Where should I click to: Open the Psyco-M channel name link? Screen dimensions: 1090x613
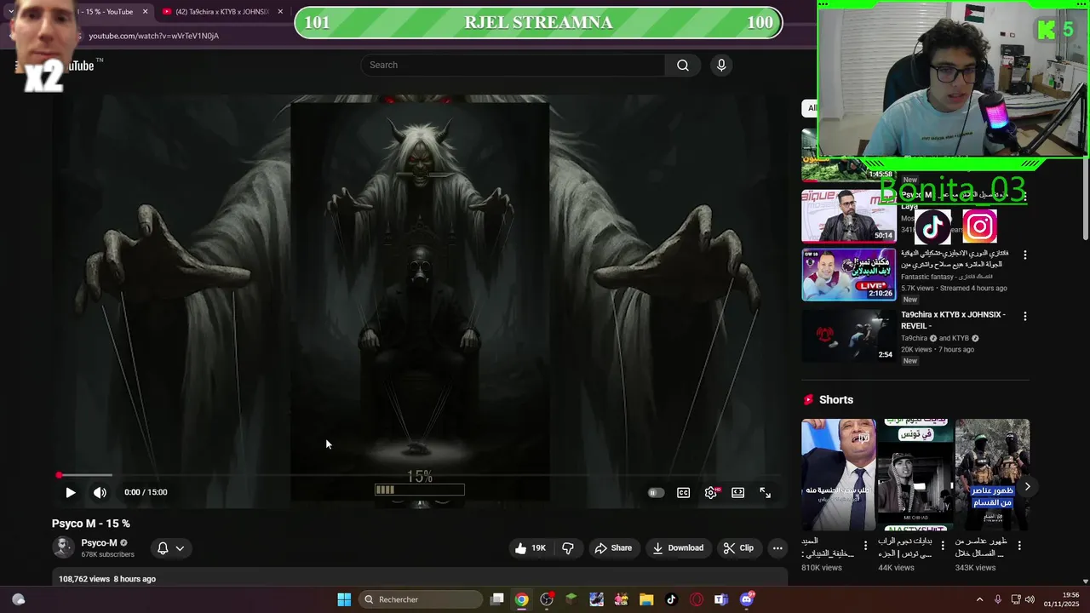[x=100, y=543]
